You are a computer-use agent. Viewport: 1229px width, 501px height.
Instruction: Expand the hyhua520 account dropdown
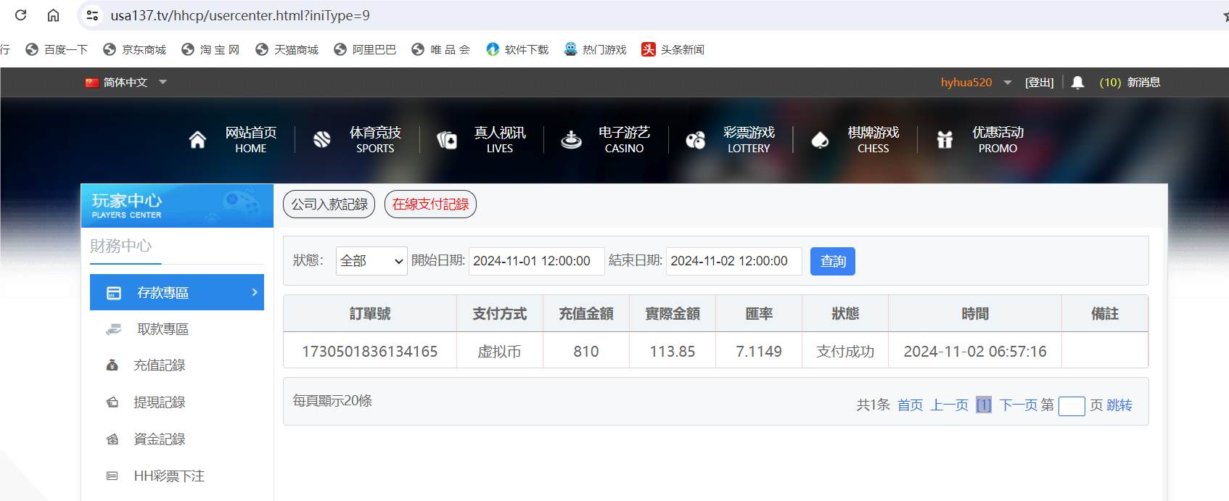[x=1008, y=83]
